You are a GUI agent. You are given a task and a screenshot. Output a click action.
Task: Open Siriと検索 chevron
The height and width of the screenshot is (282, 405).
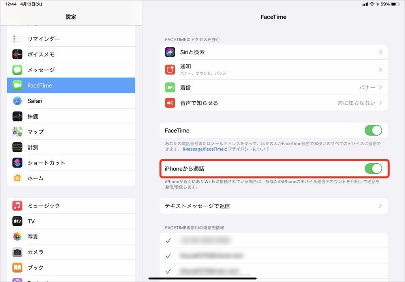pos(381,52)
